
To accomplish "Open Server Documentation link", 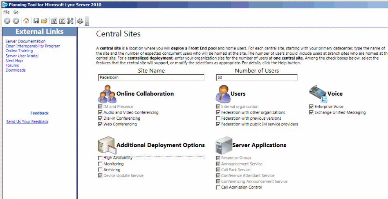I will (25, 41).
